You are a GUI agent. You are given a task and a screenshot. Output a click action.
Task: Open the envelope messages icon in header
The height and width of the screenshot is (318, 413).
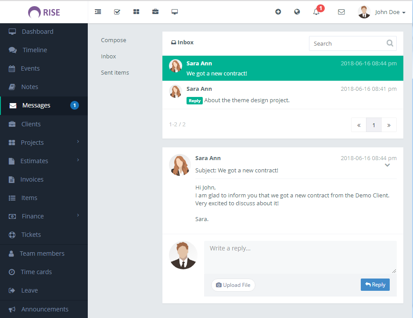[x=341, y=12]
